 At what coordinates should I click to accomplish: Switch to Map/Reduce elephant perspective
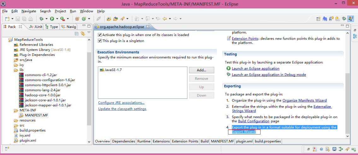(x=325, y=19)
